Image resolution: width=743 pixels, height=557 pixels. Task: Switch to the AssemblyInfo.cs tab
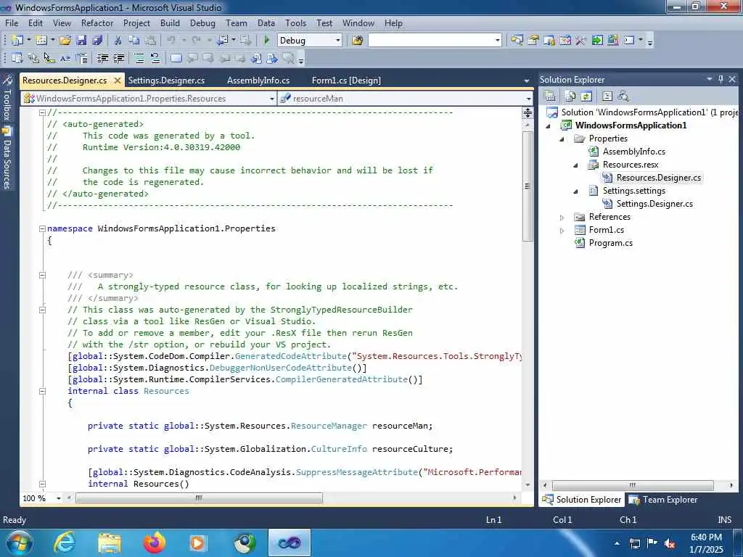[x=258, y=81]
